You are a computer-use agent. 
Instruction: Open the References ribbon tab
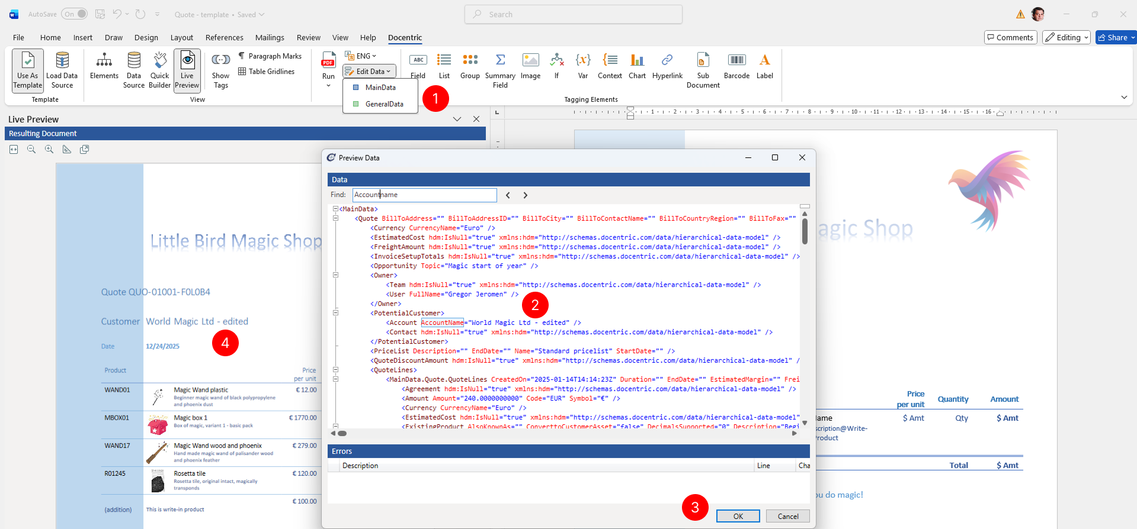(x=225, y=37)
